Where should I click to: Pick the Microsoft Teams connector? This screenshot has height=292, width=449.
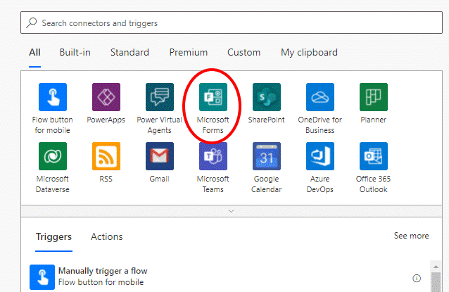(x=213, y=156)
